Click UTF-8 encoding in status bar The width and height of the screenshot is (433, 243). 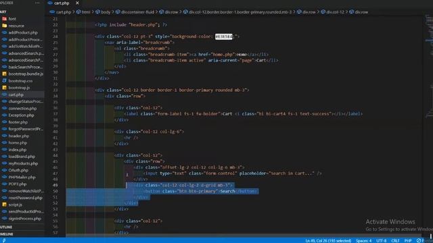click(381, 240)
